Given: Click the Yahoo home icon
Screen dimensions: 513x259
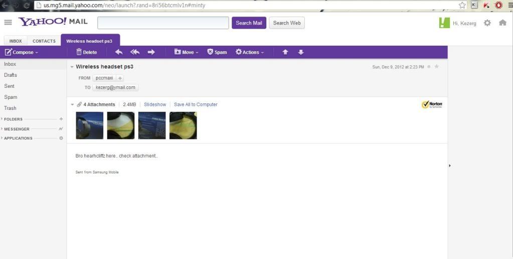Looking at the screenshot, I should click(x=502, y=23).
